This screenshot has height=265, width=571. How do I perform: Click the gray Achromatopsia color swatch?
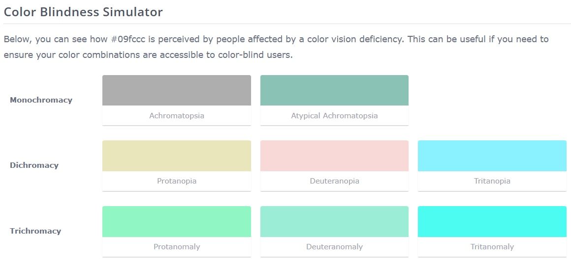point(177,90)
